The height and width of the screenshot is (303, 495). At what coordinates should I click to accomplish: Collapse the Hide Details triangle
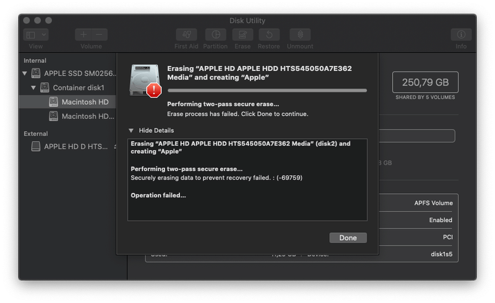tap(131, 130)
